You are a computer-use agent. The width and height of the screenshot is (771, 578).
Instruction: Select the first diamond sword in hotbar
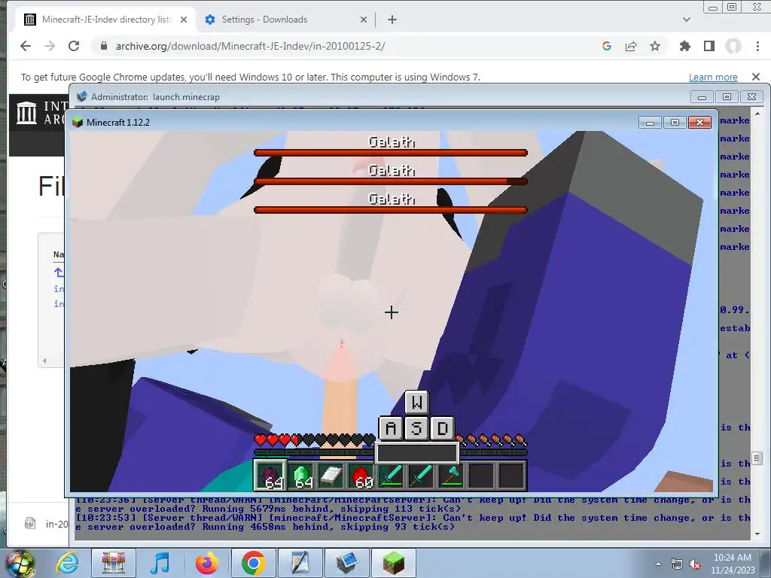pos(391,476)
